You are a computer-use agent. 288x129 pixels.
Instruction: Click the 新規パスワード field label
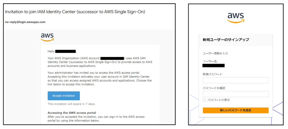pos(212,74)
